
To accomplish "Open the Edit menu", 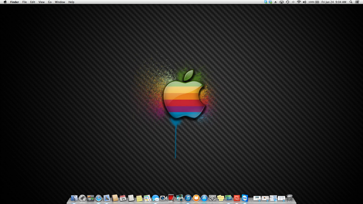I will 33,2.
